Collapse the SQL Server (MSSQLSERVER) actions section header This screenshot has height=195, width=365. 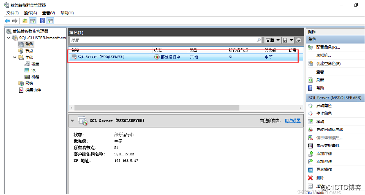click(x=336, y=98)
